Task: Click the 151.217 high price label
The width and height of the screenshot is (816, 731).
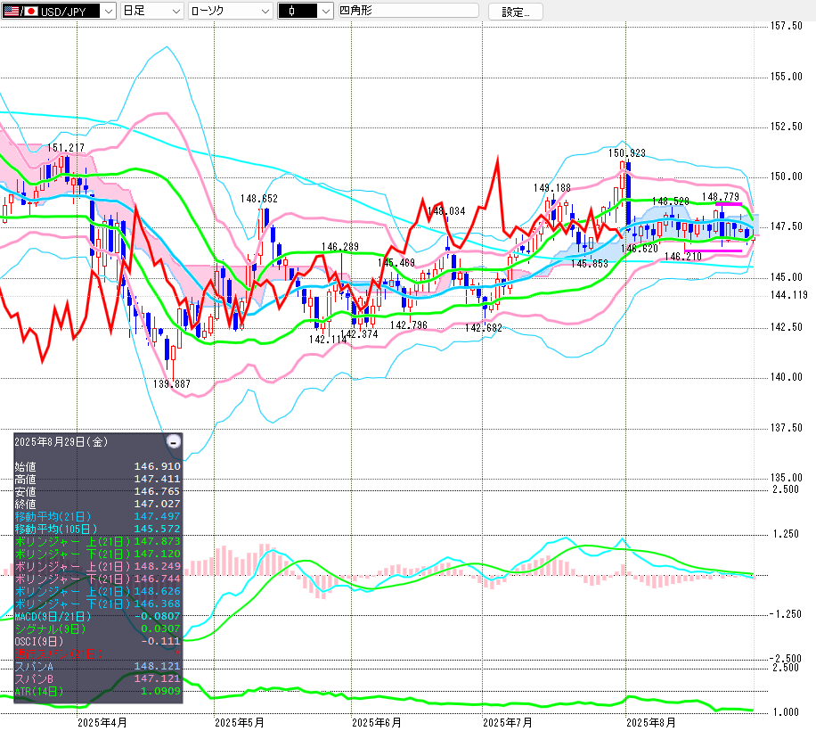Action: 66,148
